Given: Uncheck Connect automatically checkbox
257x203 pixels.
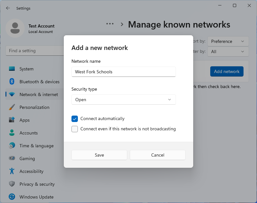Looking at the screenshot, I should pyautogui.click(x=75, y=119).
